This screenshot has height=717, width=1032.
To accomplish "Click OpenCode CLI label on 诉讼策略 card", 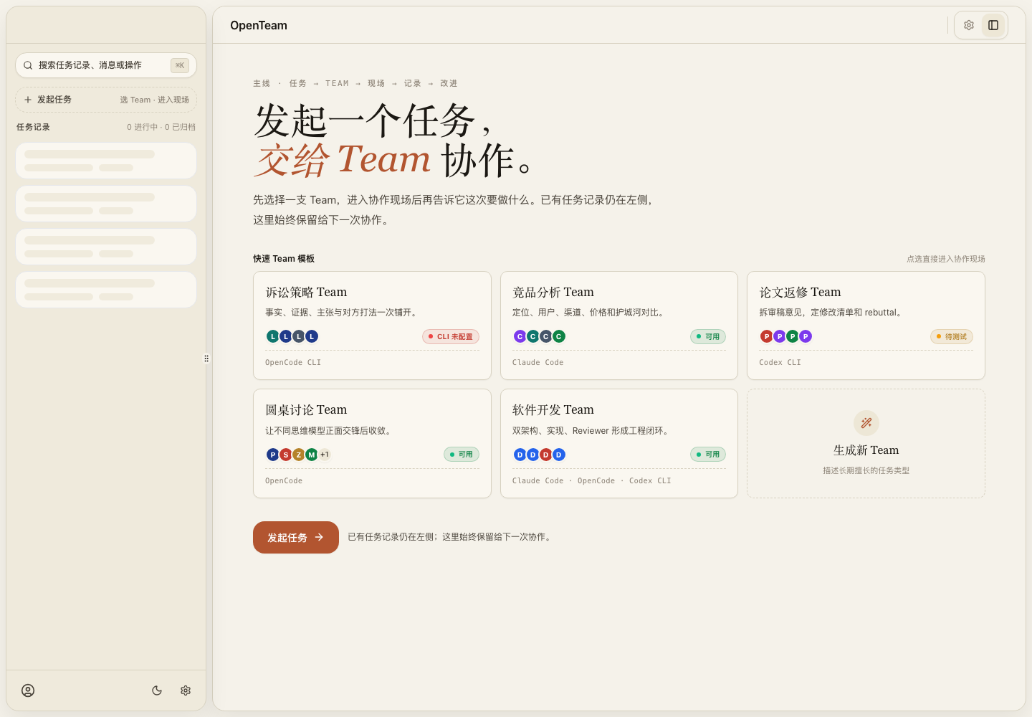I will pyautogui.click(x=293, y=363).
